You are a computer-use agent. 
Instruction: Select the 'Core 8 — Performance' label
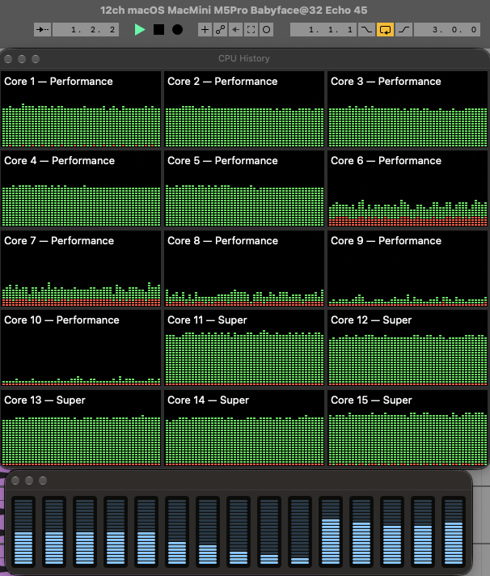(x=223, y=240)
